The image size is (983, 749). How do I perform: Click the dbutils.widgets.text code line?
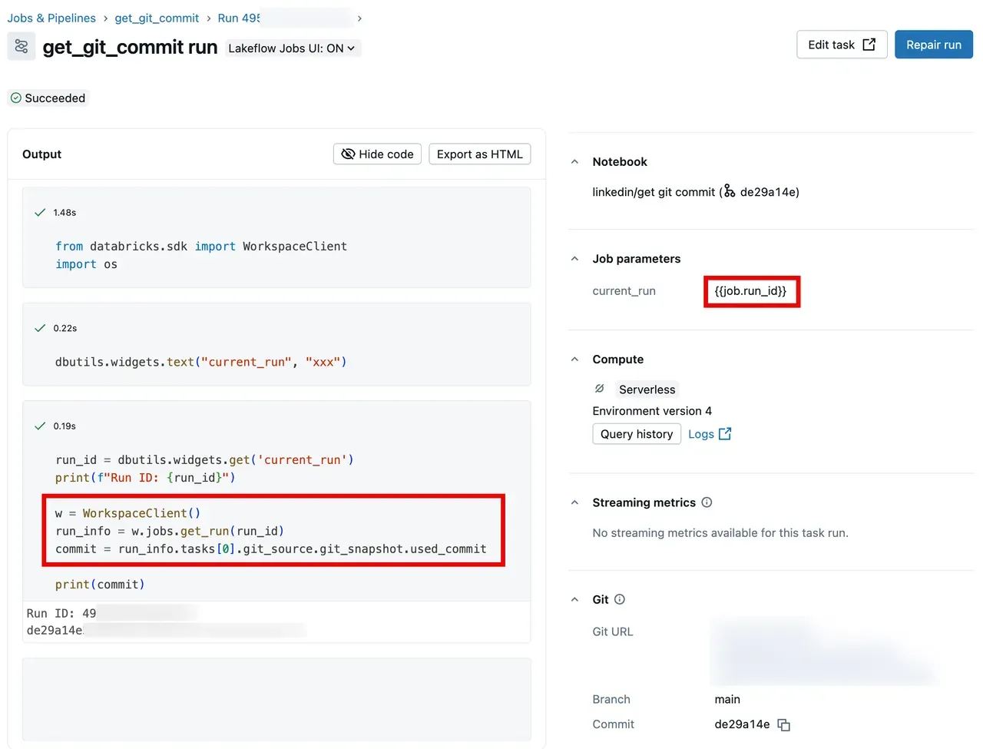point(201,362)
